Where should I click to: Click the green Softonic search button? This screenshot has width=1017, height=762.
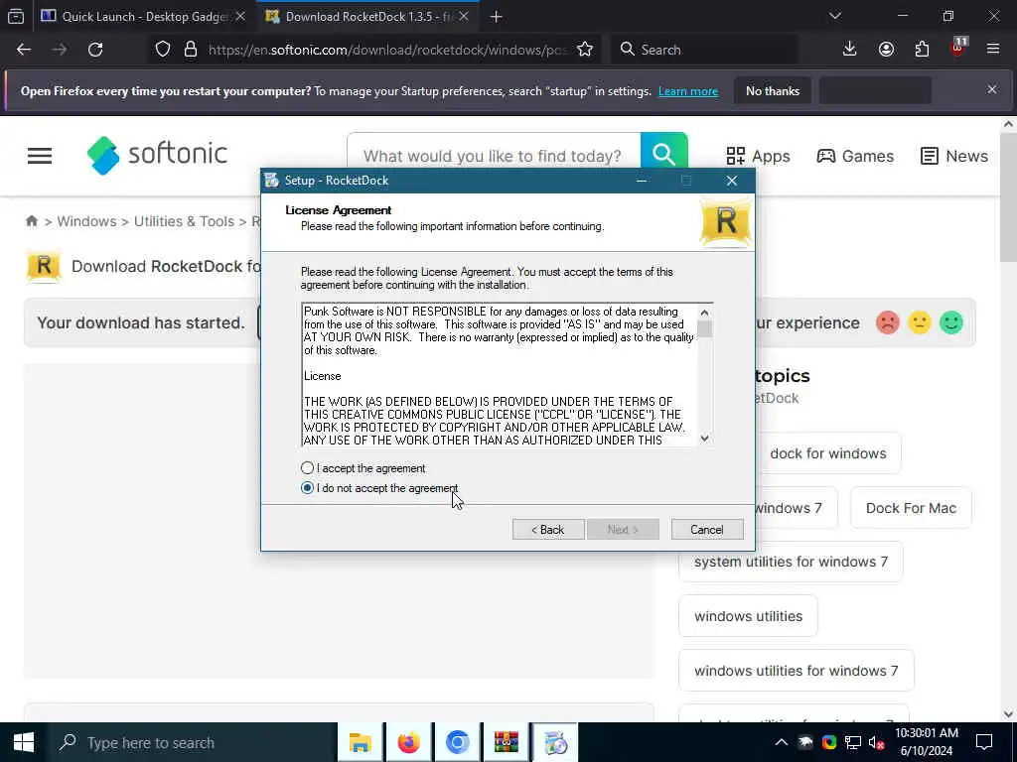coord(663,155)
